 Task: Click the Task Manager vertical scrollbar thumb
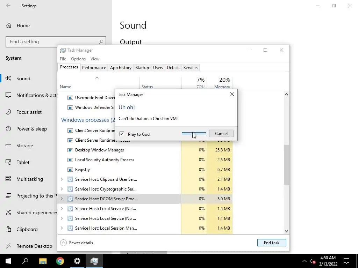[286, 165]
